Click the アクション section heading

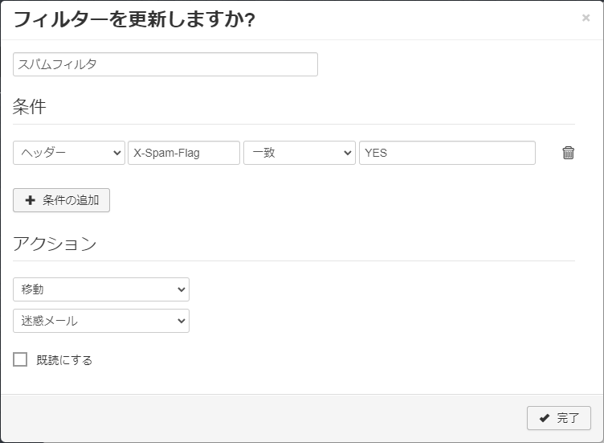(55, 244)
